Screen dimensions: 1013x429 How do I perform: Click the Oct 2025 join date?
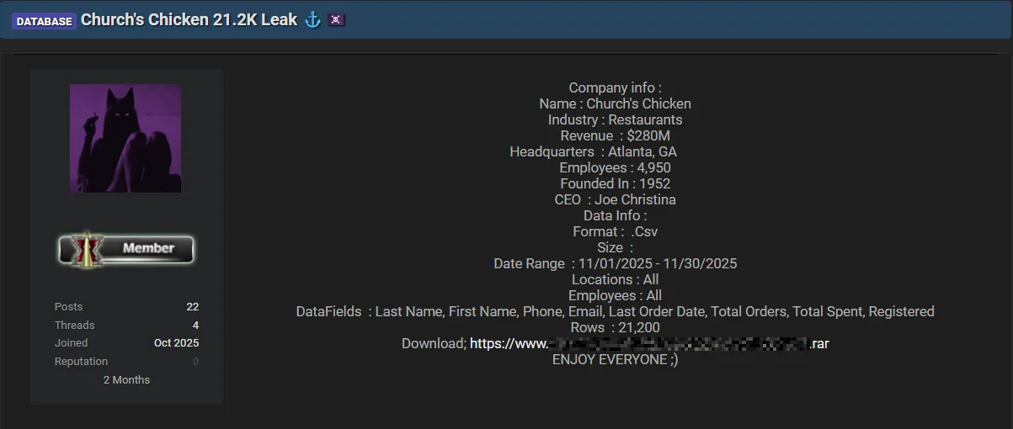click(x=177, y=343)
